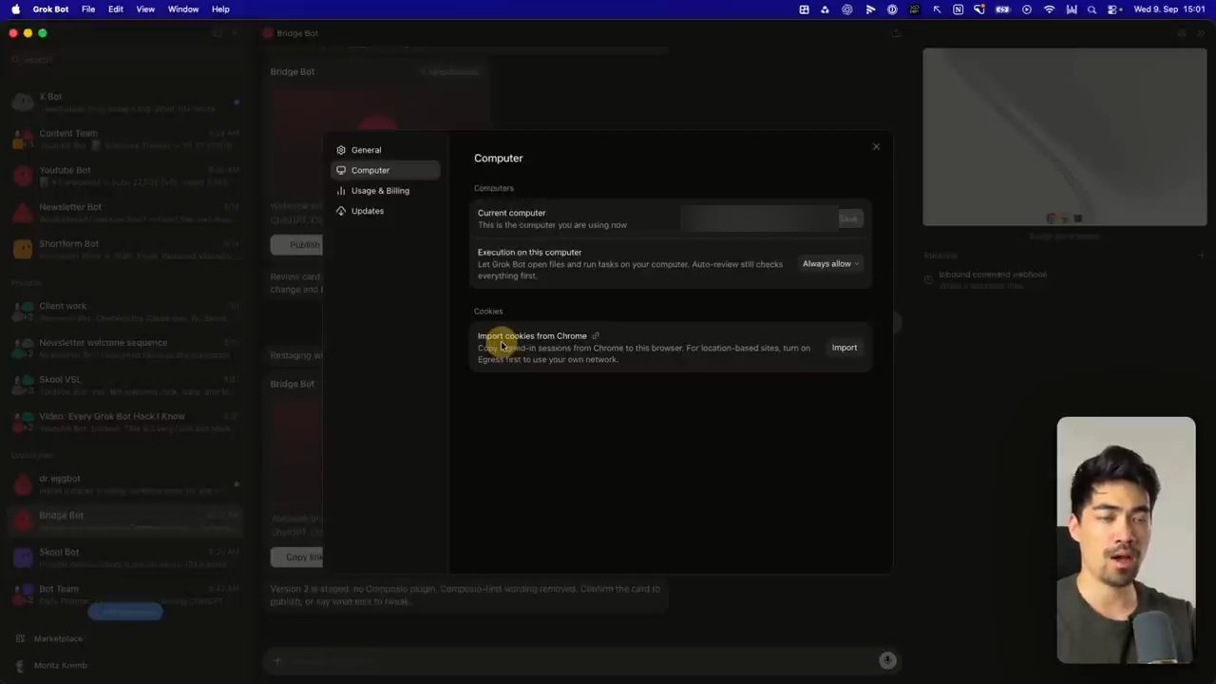Image resolution: width=1216 pixels, height=684 pixels.
Task: Click the battery icon in menu bar
Action: (x=1002, y=9)
